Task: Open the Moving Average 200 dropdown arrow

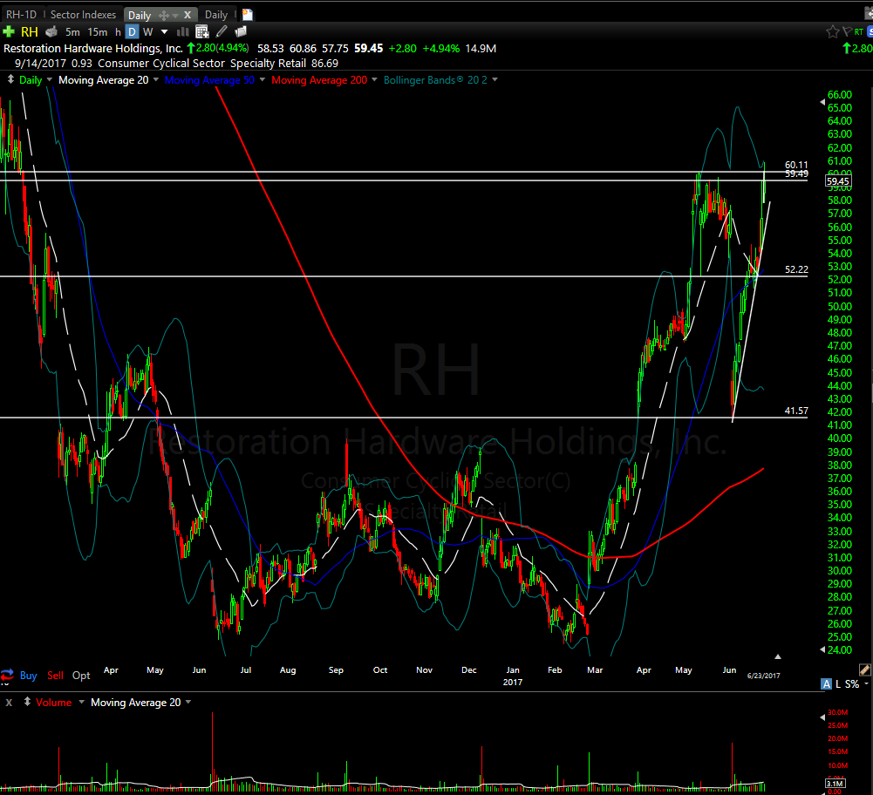Action: point(375,80)
